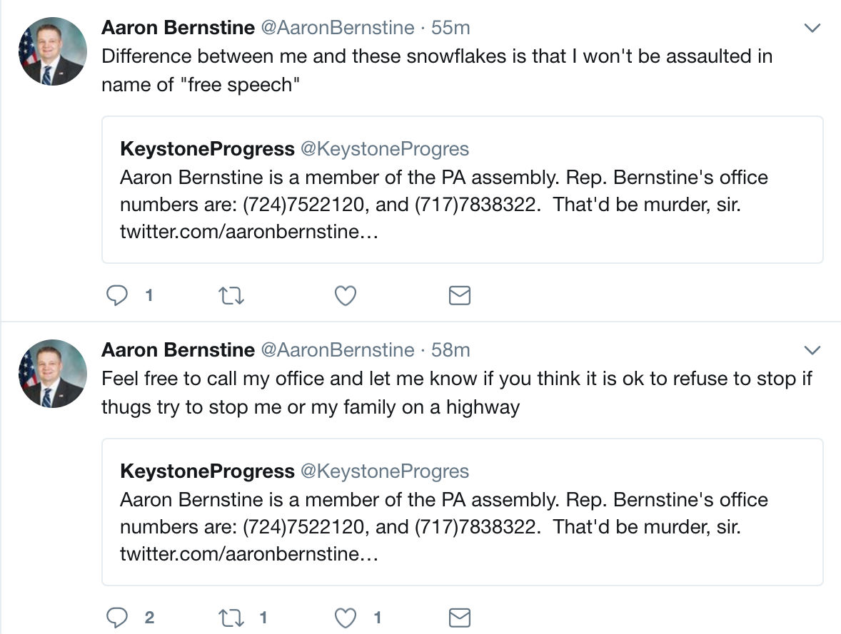Open Aaron Bernstine's avatar on the second tweet
This screenshot has width=841, height=634.
(53, 374)
